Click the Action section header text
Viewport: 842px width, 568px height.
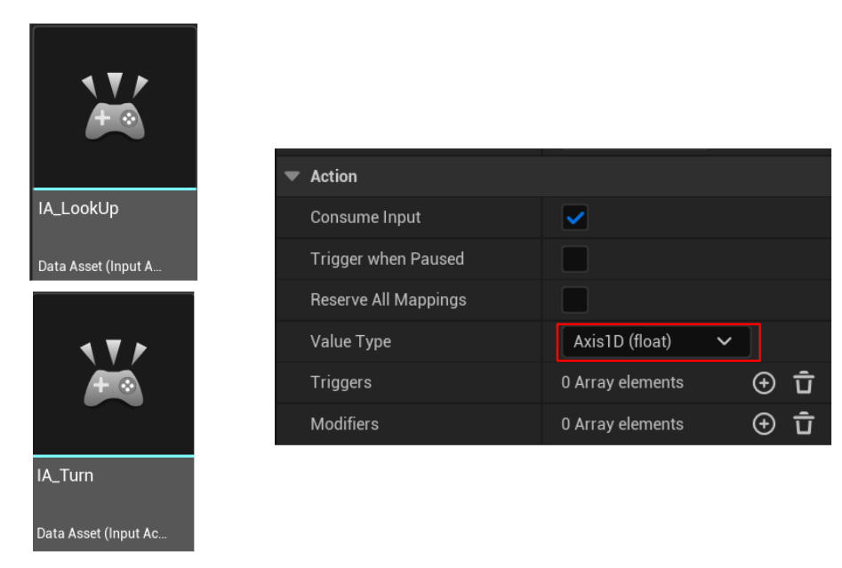333,176
